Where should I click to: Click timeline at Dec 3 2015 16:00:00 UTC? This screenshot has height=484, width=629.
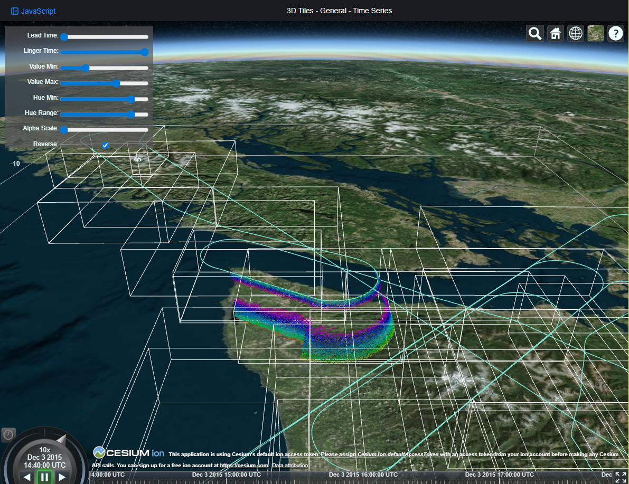click(x=363, y=475)
